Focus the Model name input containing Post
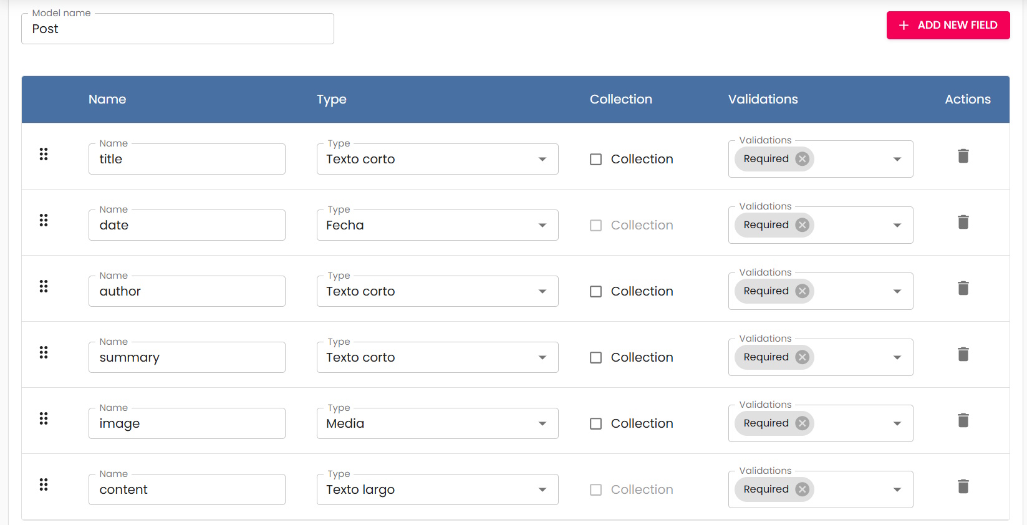The height and width of the screenshot is (525, 1027). pyautogui.click(x=178, y=29)
